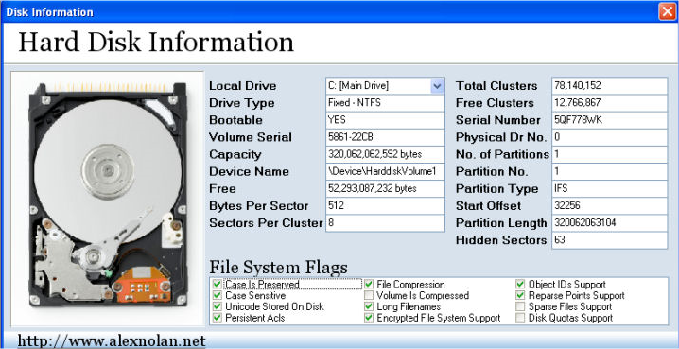Screen dimensions: 679x349
Task: Click the Sectors Per Cluster field
Action: click(385, 223)
